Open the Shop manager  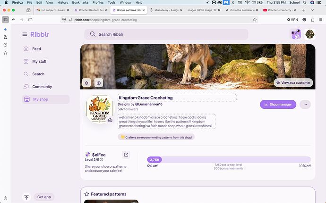point(278,105)
